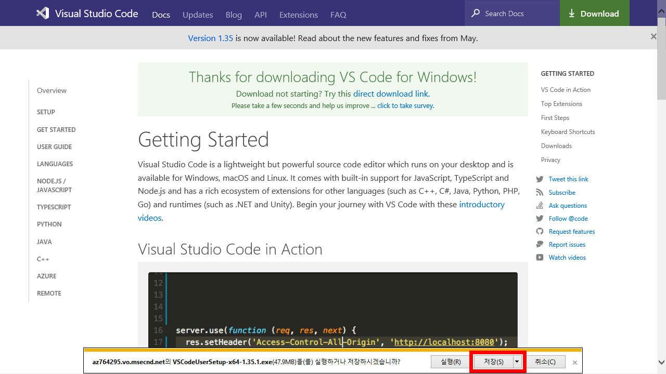Jump to VS Code in Action section
The height and width of the screenshot is (374, 666).
point(566,90)
